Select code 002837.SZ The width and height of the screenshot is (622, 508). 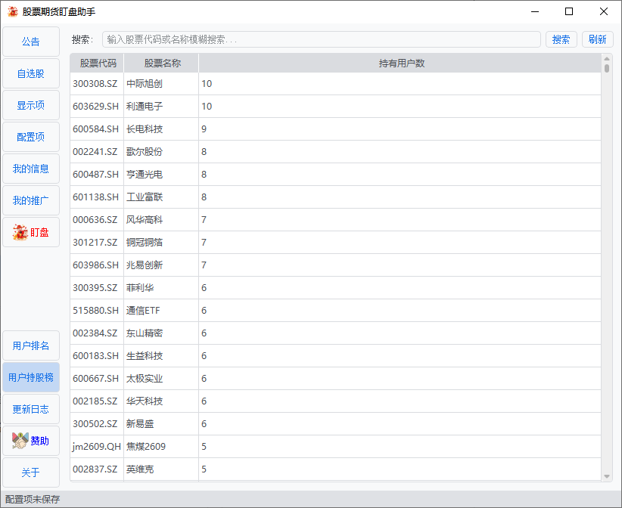pyautogui.click(x=95, y=469)
